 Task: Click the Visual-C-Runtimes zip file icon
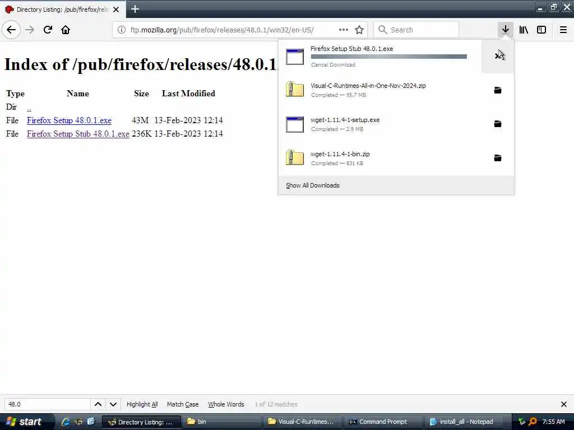pos(295,90)
